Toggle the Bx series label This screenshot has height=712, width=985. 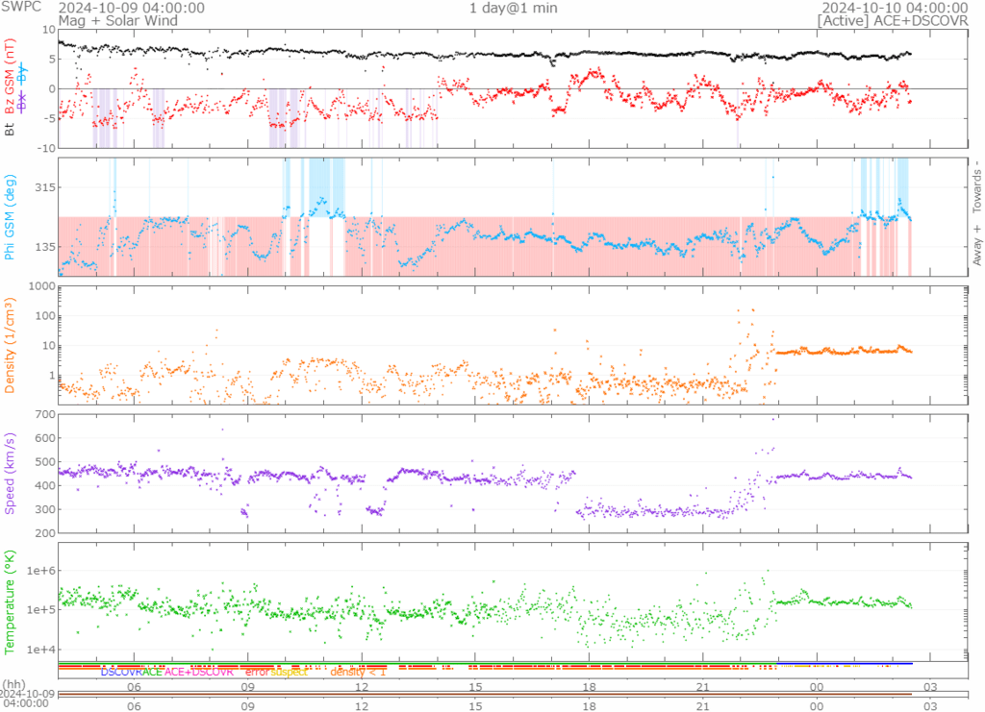[23, 99]
